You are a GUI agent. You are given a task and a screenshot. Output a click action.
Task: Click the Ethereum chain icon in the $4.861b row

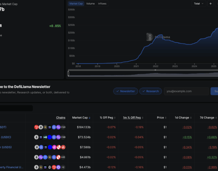tap(36, 157)
